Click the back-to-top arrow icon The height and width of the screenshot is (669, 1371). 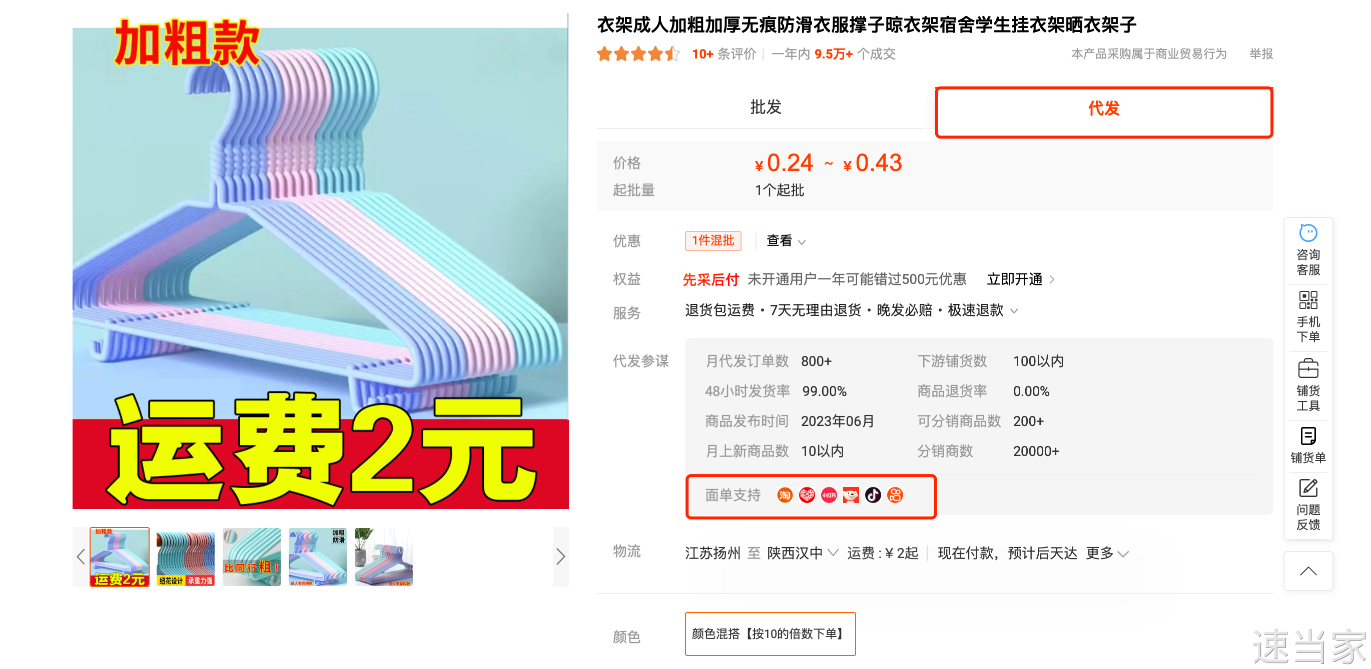point(1307,571)
